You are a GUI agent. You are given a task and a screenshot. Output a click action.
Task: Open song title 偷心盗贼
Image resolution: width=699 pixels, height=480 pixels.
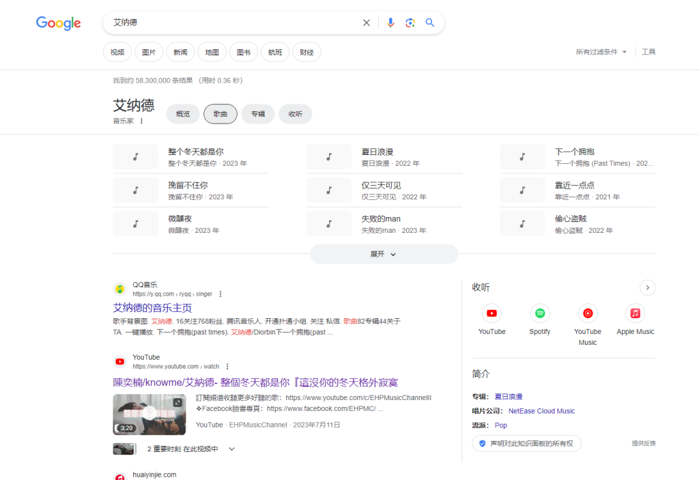(x=571, y=218)
